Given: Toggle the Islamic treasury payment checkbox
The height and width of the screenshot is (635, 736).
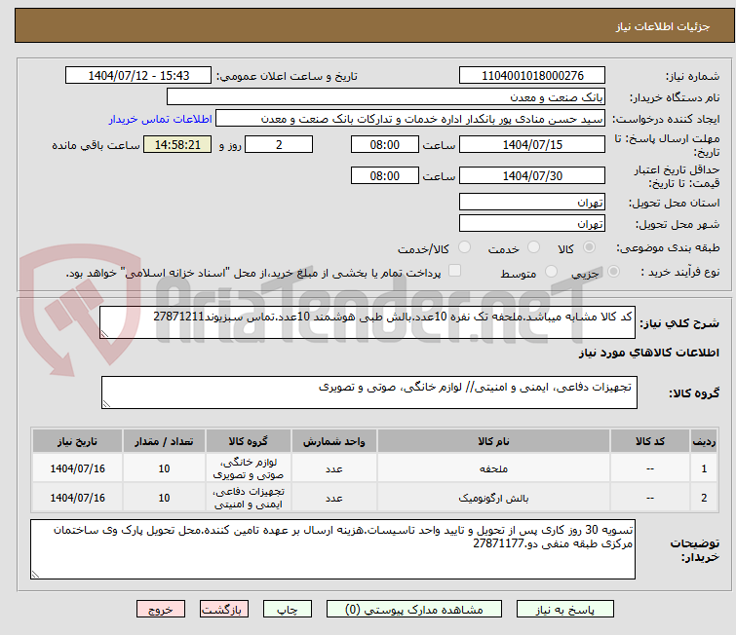Looking at the screenshot, I should pos(454,273).
